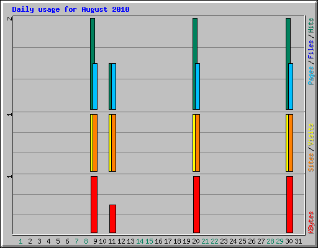Click day label "11" on the date axis

pyautogui.click(x=112, y=241)
